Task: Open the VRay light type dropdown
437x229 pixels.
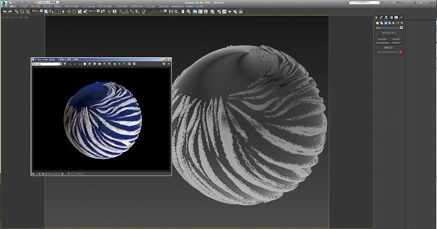Action: pos(389,28)
